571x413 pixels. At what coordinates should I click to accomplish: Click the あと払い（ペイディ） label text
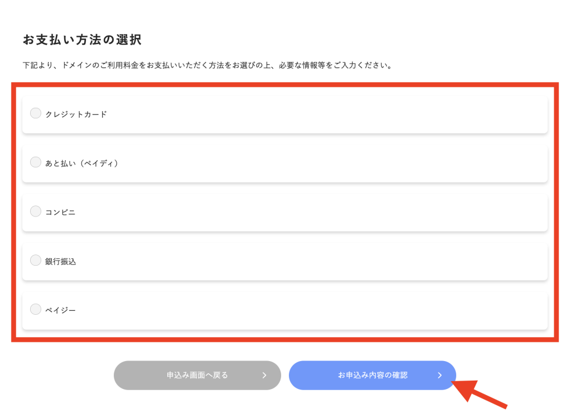pyautogui.click(x=81, y=164)
